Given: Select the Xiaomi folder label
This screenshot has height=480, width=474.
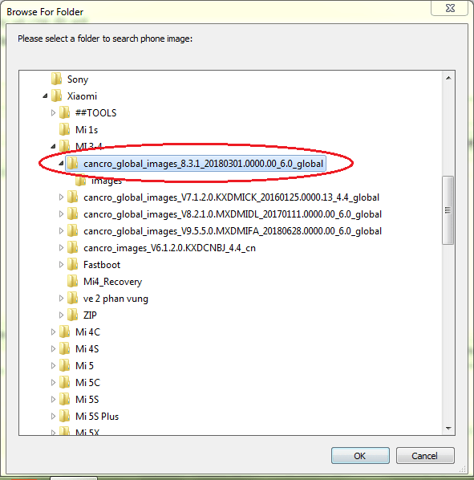Looking at the screenshot, I should pos(82,96).
